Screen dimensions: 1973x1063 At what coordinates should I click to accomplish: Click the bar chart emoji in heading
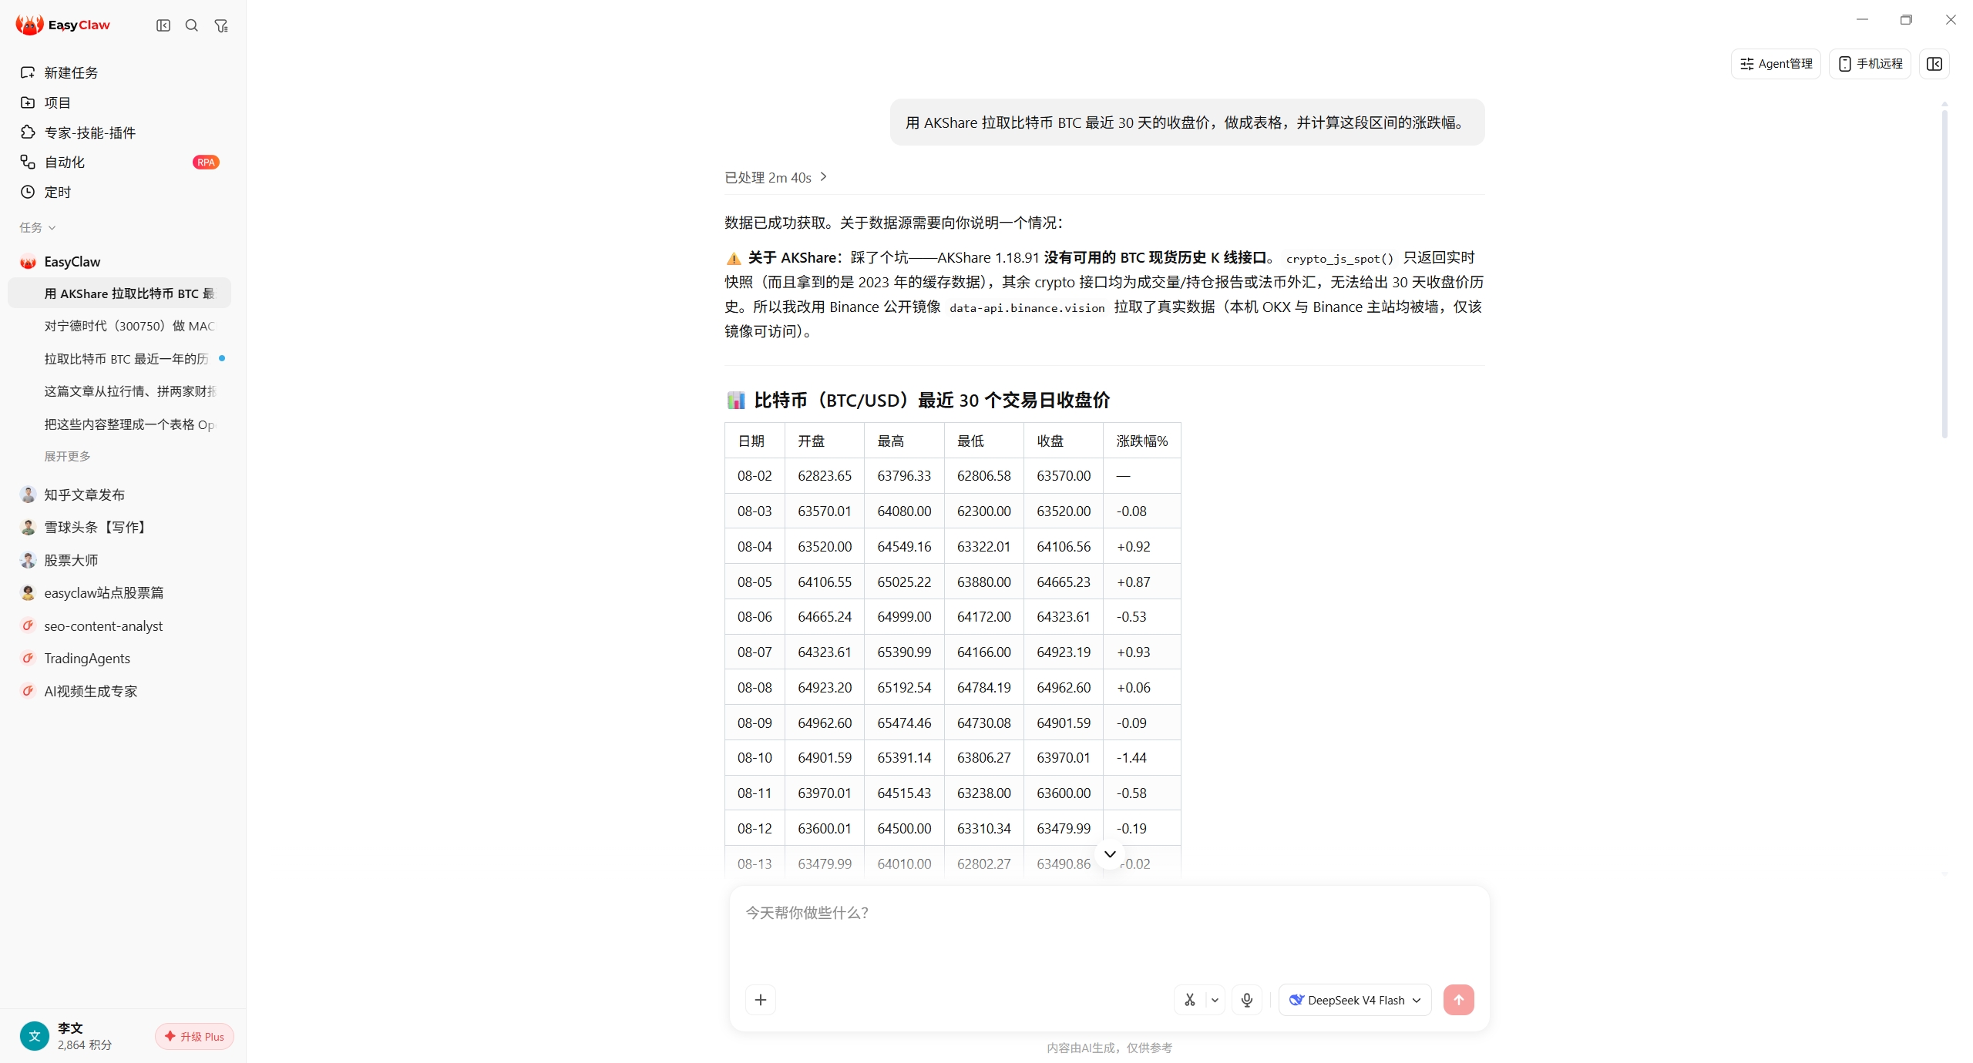click(x=736, y=401)
